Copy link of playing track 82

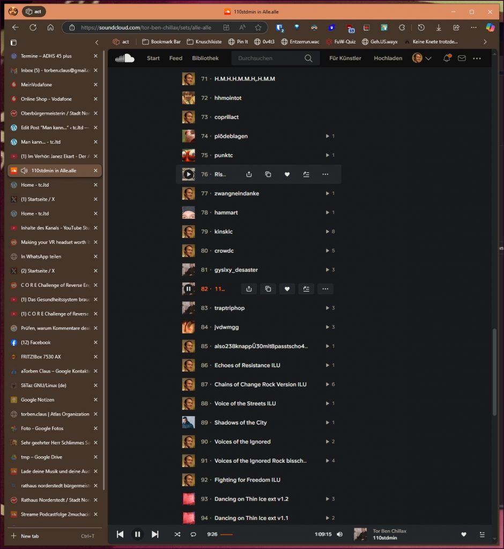click(268, 289)
